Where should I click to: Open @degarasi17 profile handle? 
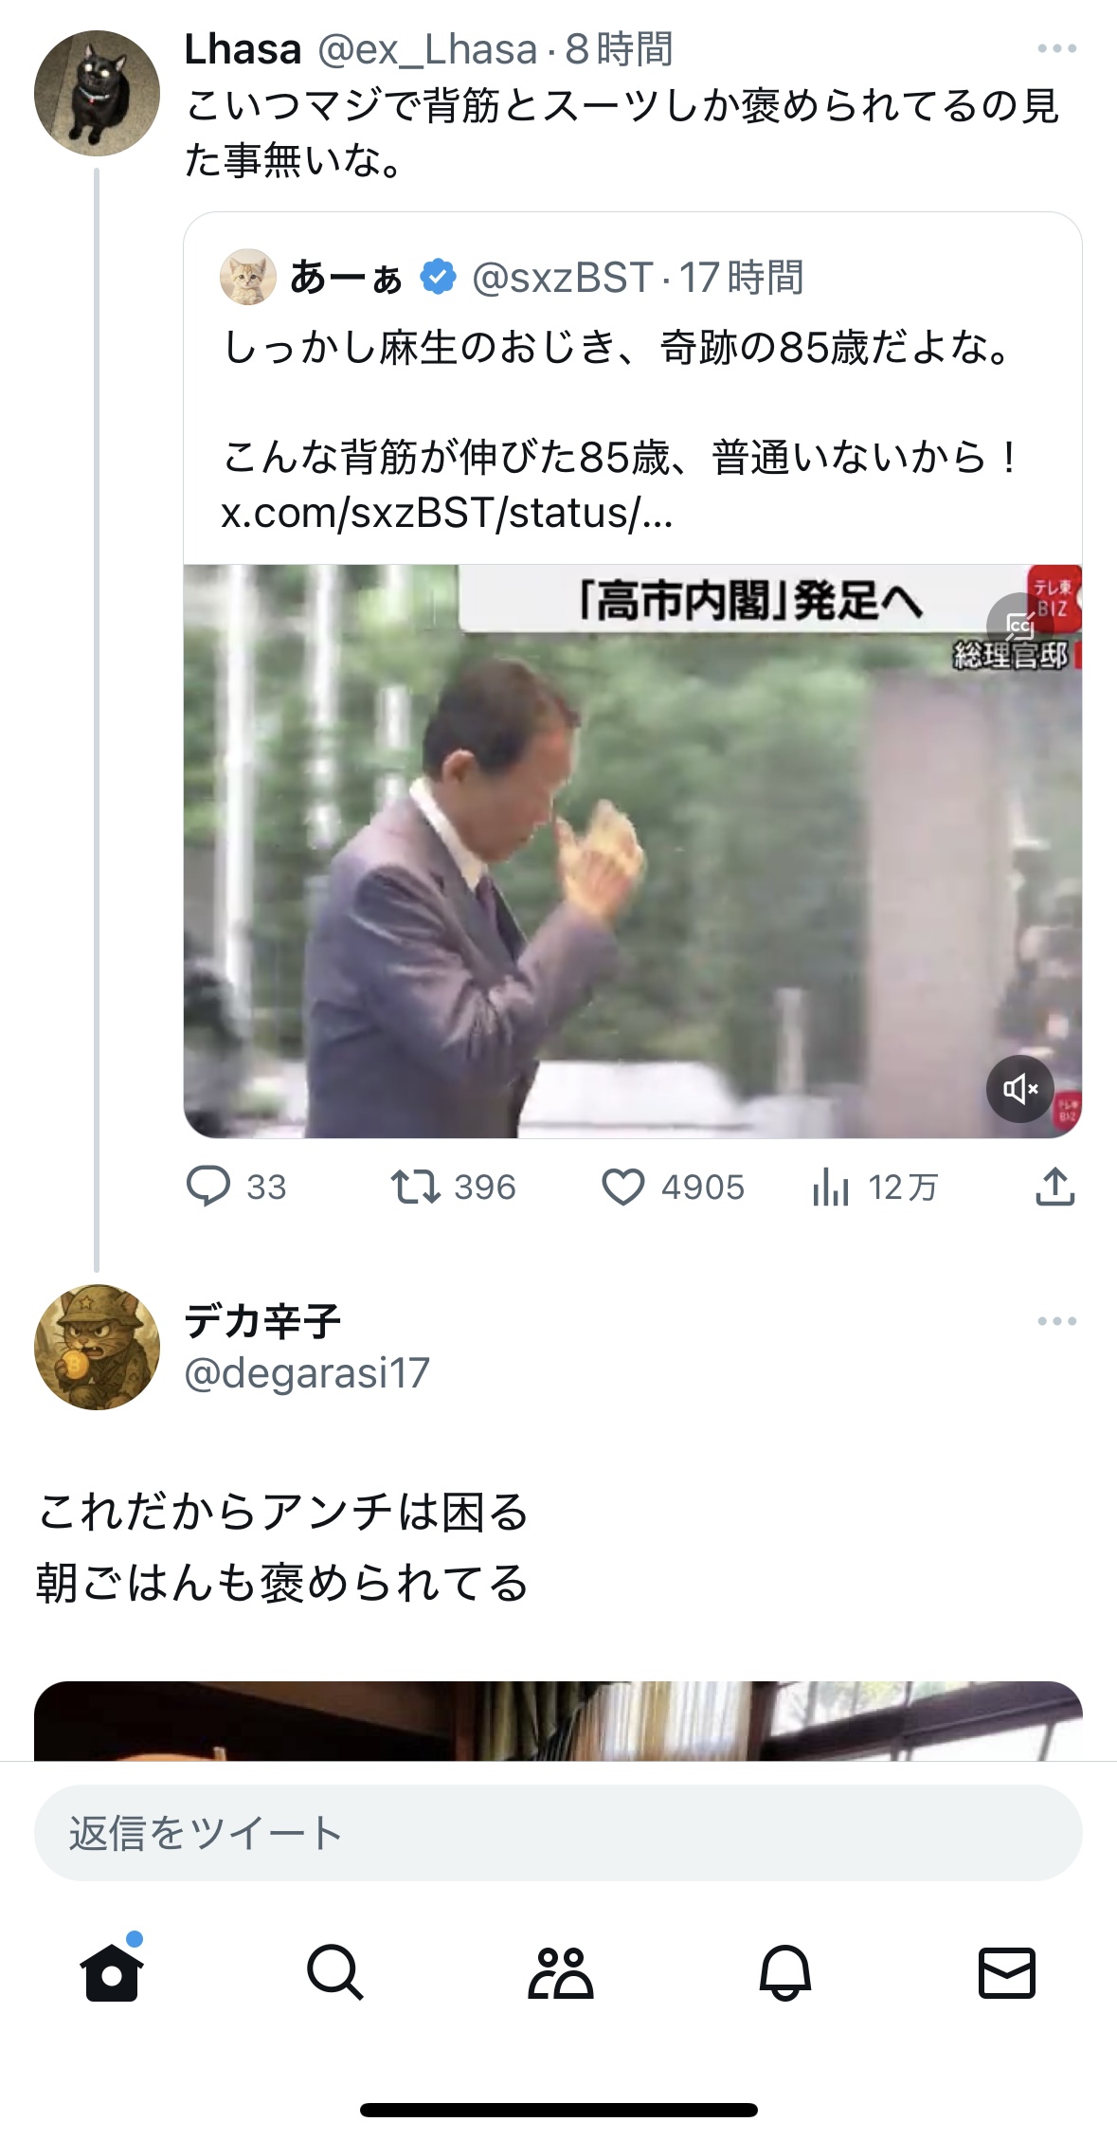[307, 1372]
